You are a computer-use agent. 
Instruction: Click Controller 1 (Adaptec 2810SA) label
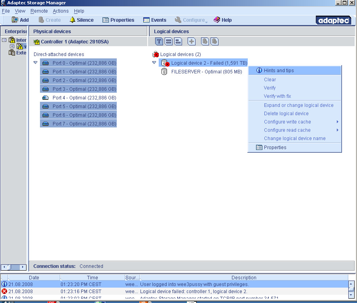pos(75,42)
